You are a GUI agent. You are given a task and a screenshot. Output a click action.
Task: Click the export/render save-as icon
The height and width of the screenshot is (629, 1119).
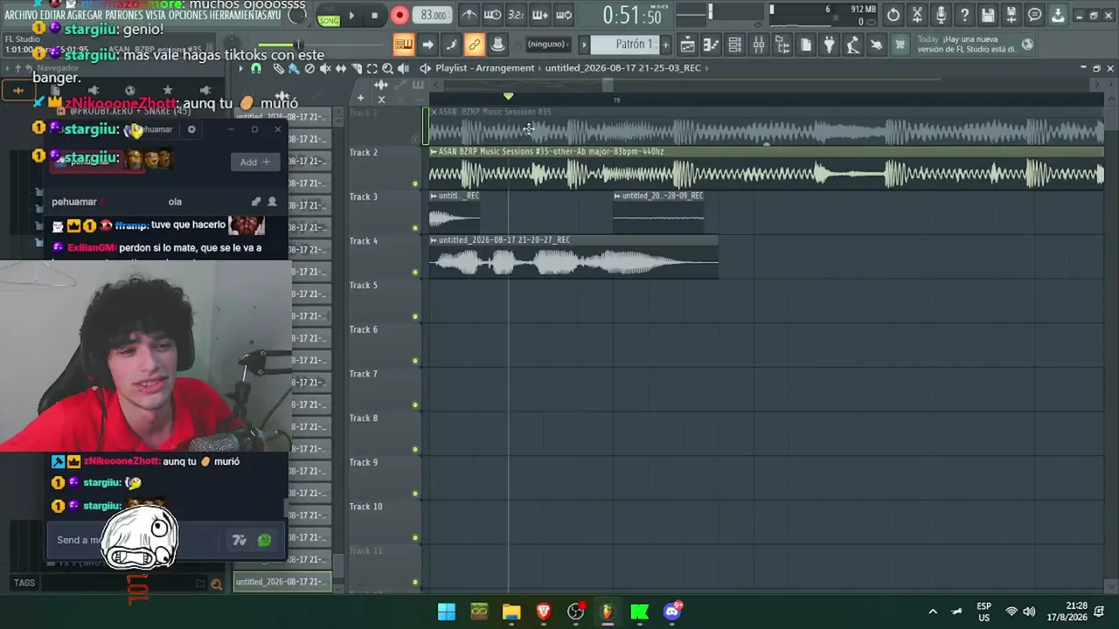pyautogui.click(x=1011, y=15)
